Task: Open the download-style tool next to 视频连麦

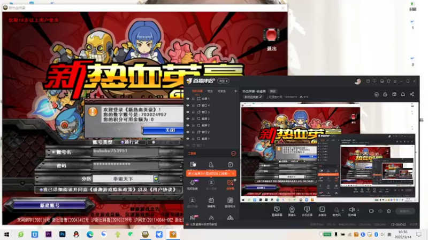Action: pos(211,184)
